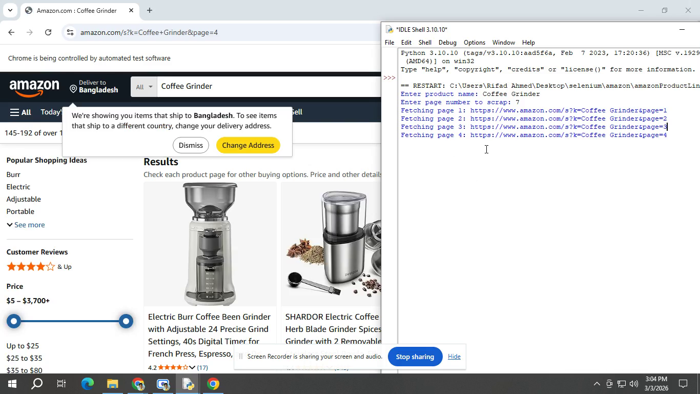
Task: Open File Explorer from the taskbar
Action: [x=113, y=384]
